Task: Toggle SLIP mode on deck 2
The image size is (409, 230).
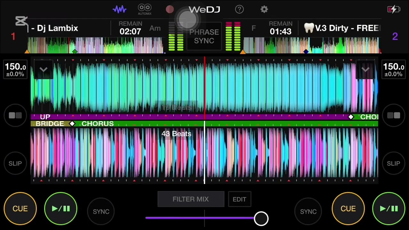Action: tap(393, 163)
